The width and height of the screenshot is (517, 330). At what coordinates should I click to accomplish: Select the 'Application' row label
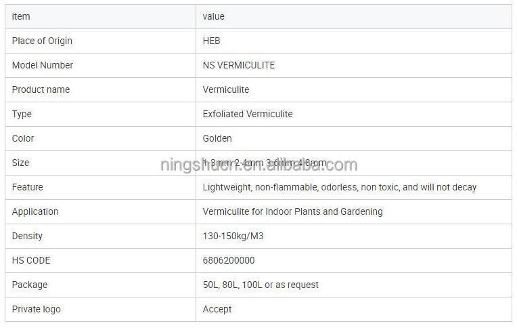pos(35,211)
